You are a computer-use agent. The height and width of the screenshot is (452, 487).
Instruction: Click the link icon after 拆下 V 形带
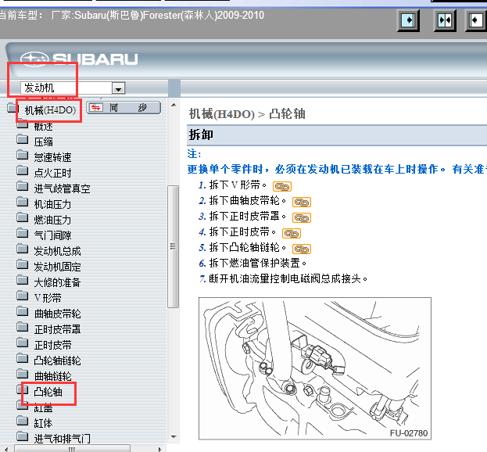[x=282, y=186]
